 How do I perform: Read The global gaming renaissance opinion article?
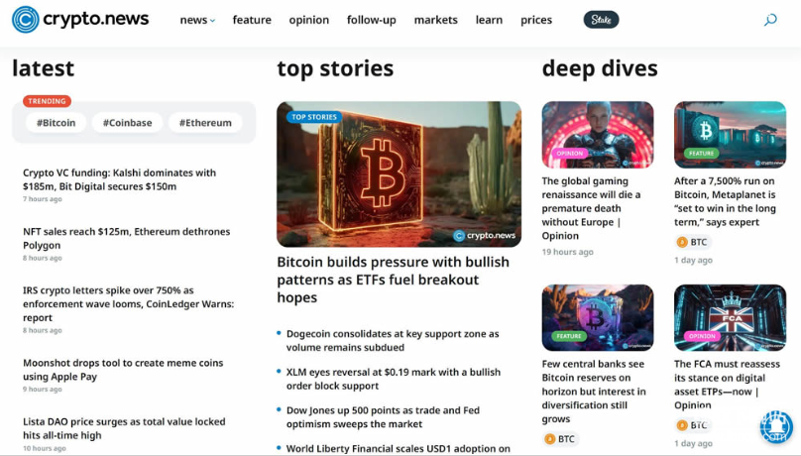591,208
